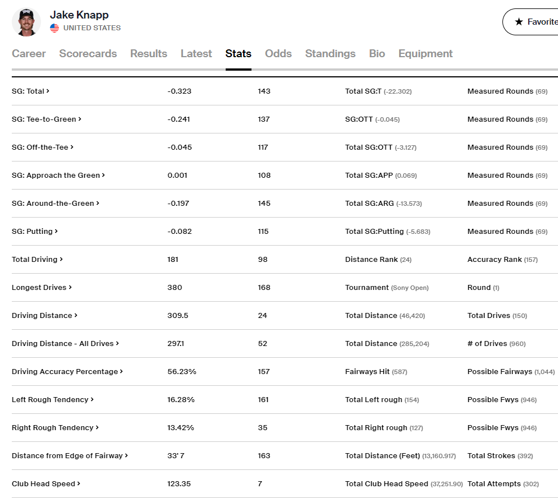
Task: Go to the Latest tab
Action: (196, 54)
